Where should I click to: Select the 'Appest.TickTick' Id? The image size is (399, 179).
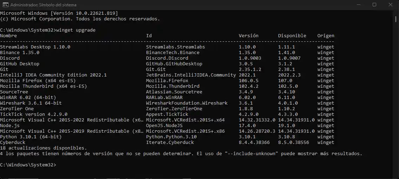coord(167,114)
